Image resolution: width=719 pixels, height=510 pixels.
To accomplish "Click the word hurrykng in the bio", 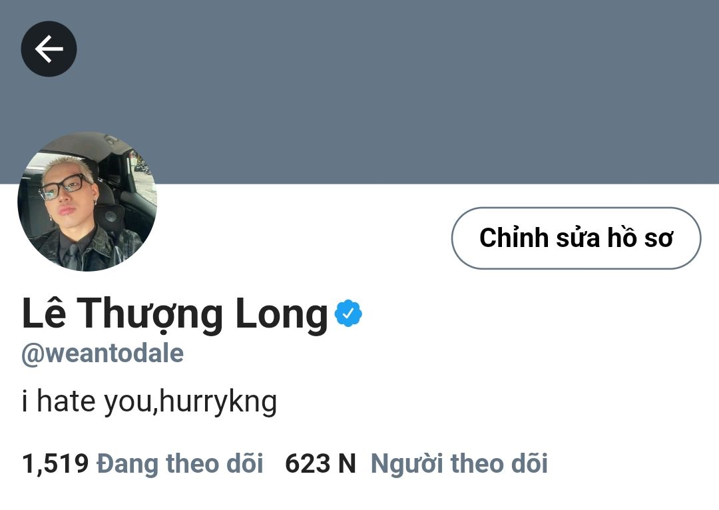I will click(x=219, y=402).
